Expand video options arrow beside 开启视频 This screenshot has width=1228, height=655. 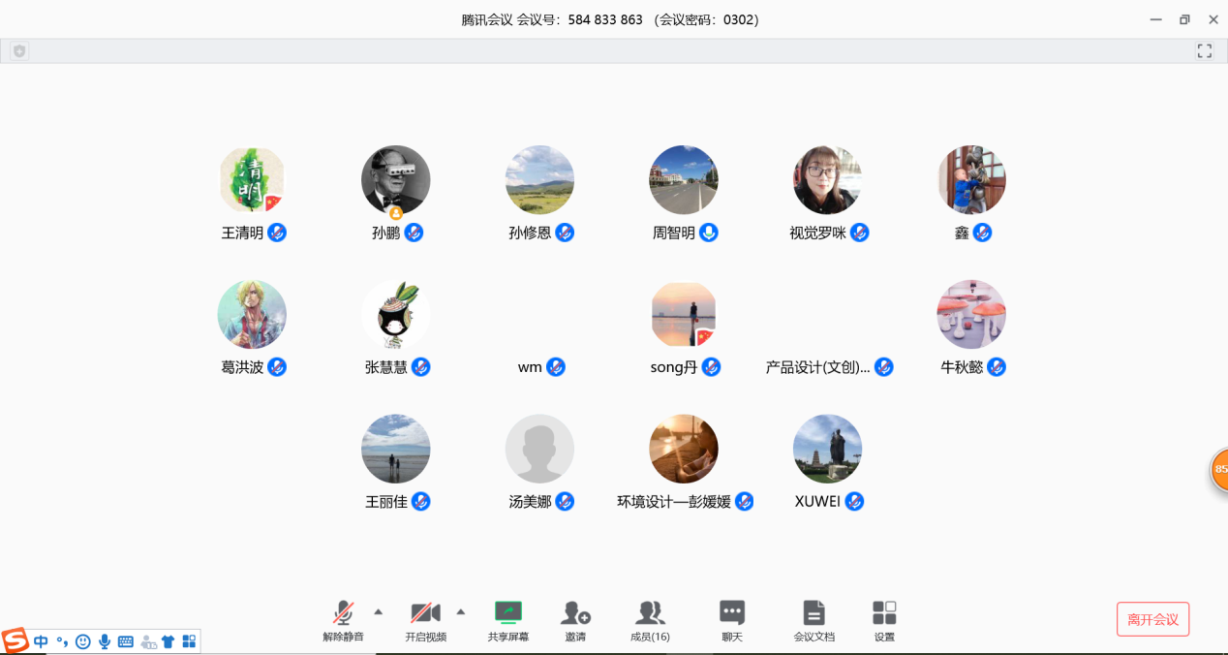[x=461, y=611]
